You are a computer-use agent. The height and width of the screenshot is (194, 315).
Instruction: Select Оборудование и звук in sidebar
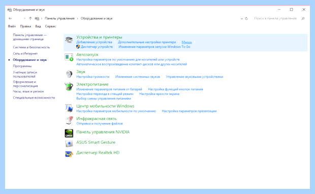click(30, 59)
